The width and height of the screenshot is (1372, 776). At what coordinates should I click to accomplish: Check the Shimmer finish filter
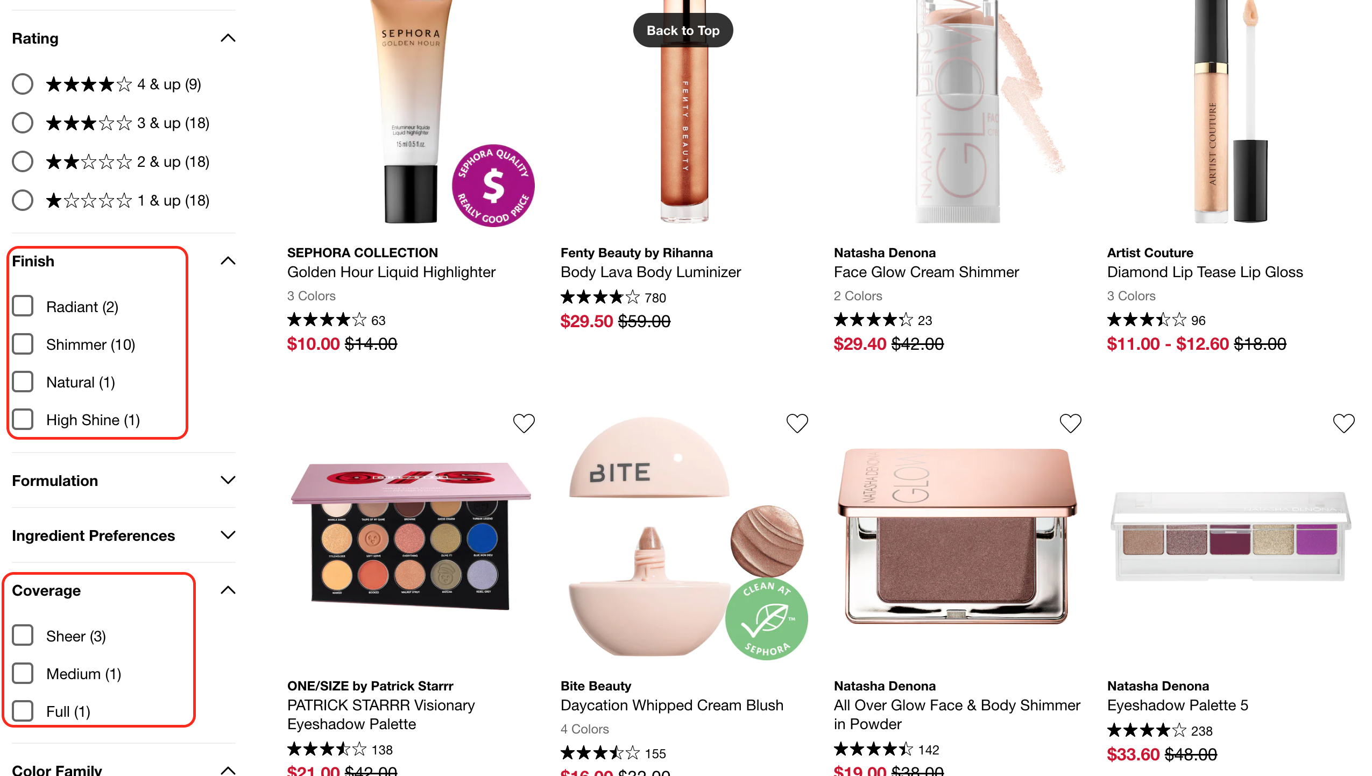click(23, 344)
